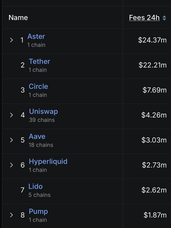Open the Aster protocol link
The width and height of the screenshot is (171, 228).
[36, 36]
